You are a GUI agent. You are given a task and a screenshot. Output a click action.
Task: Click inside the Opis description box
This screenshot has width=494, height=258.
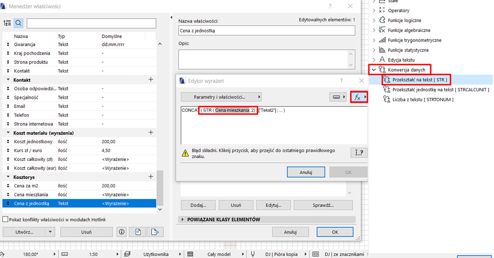[263, 59]
